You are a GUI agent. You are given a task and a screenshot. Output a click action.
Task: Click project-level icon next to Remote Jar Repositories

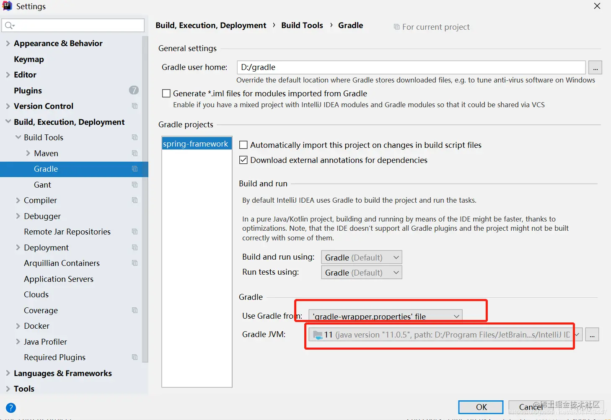135,232
